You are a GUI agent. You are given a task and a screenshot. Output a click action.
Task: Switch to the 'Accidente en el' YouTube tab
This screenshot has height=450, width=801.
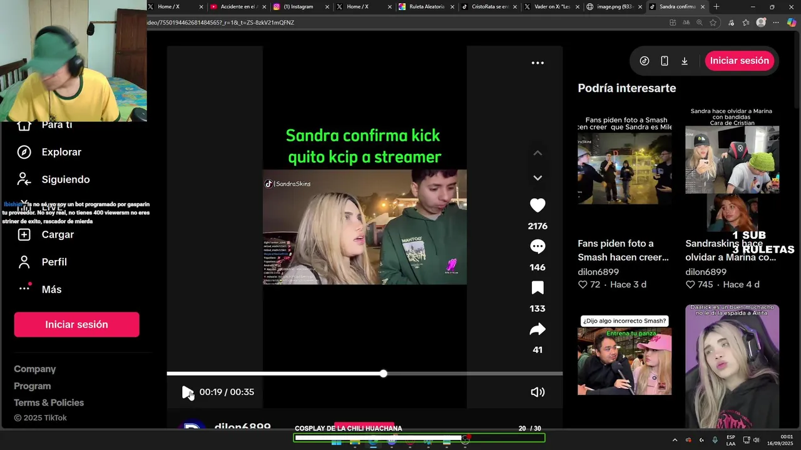pyautogui.click(x=238, y=7)
